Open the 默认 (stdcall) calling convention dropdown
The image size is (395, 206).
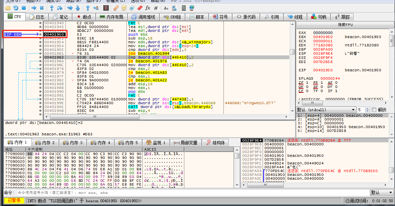[x=326, y=110]
